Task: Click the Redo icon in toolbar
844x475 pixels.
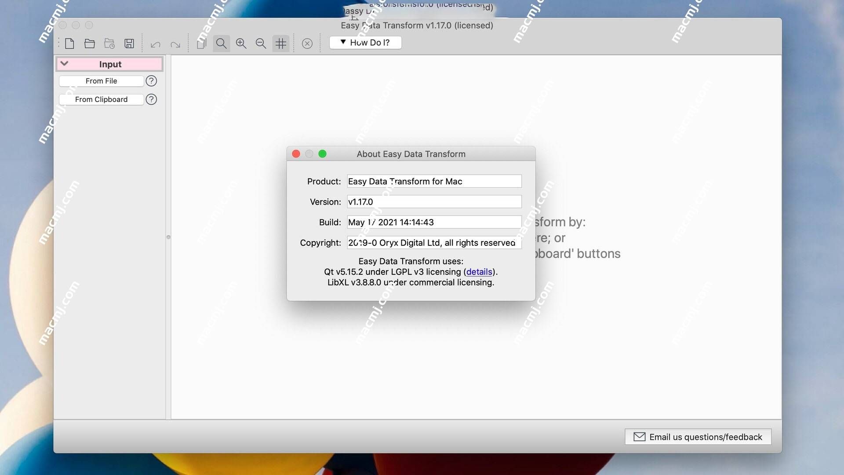Action: pyautogui.click(x=176, y=44)
